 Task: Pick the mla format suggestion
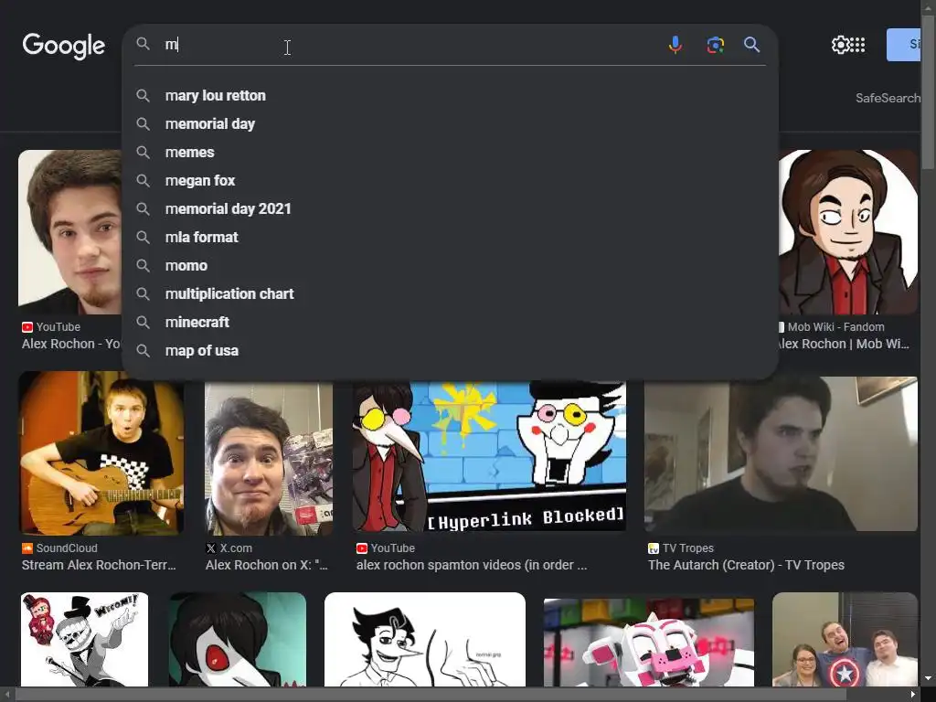click(x=450, y=237)
